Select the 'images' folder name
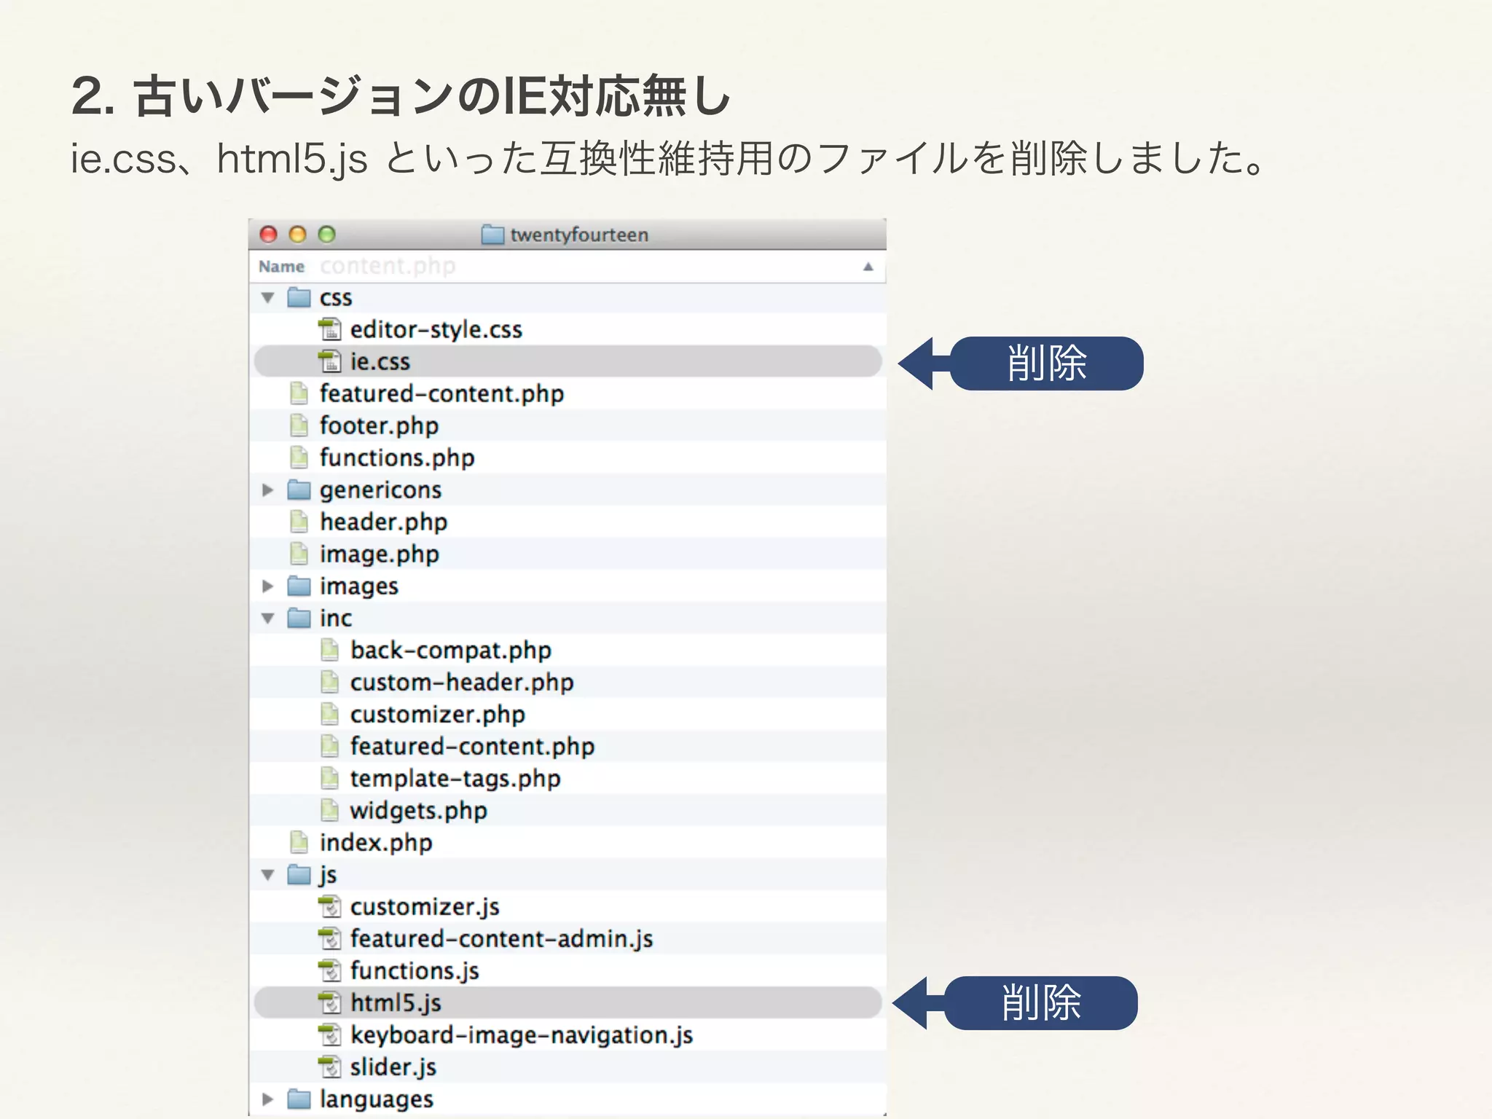Screen dimensions: 1492x1119 pyautogui.click(x=359, y=587)
